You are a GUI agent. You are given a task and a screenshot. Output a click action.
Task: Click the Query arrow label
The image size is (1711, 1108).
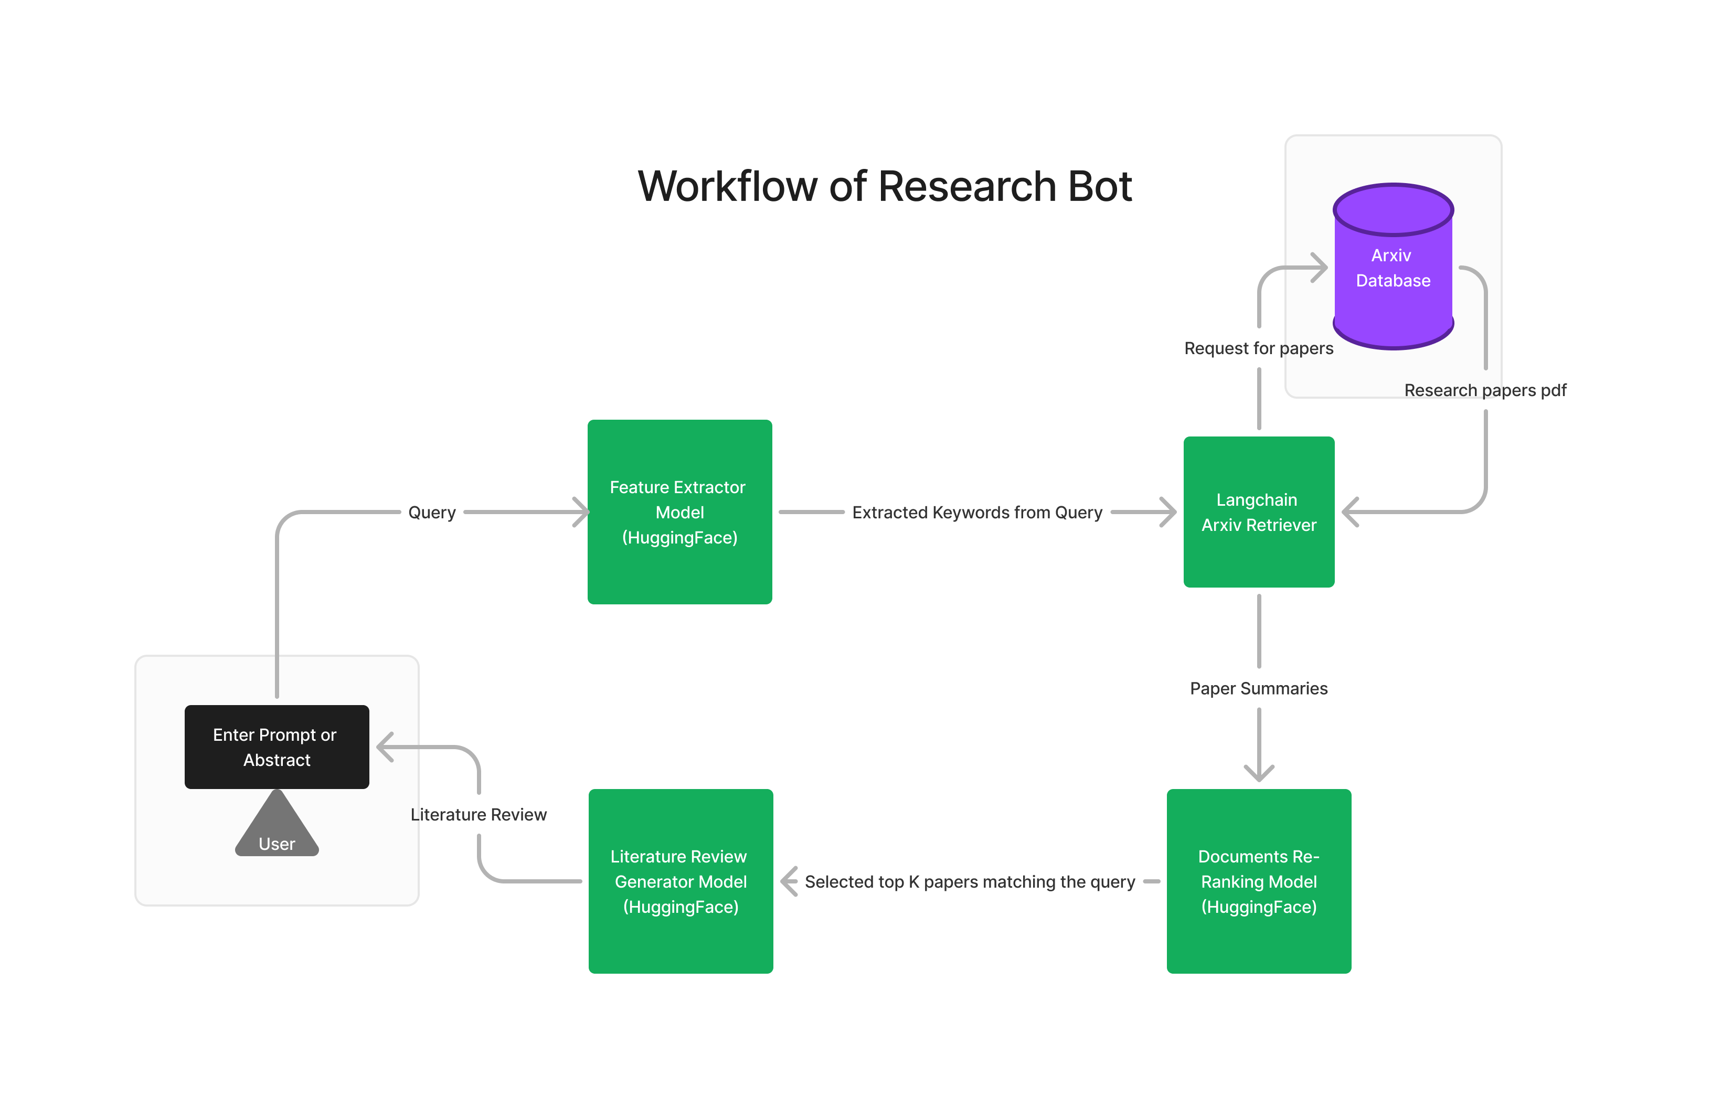coord(431,512)
